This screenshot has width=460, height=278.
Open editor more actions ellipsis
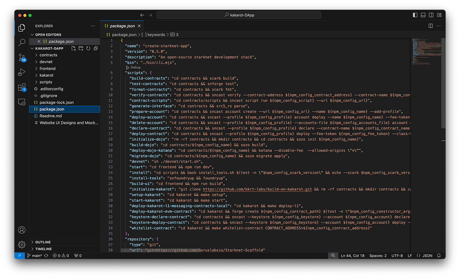tap(439, 26)
